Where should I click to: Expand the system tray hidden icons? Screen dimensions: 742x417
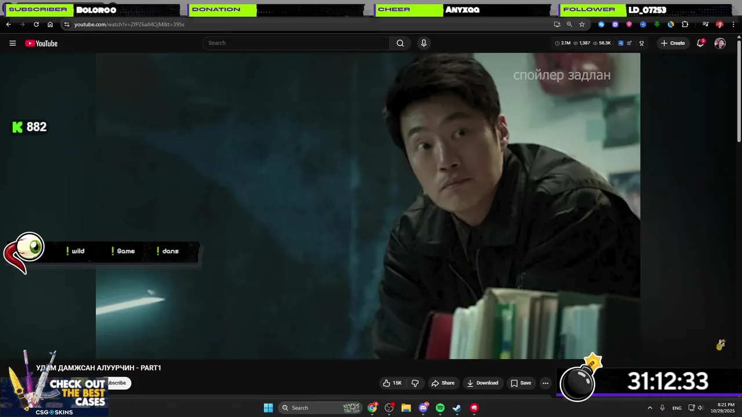(x=650, y=408)
